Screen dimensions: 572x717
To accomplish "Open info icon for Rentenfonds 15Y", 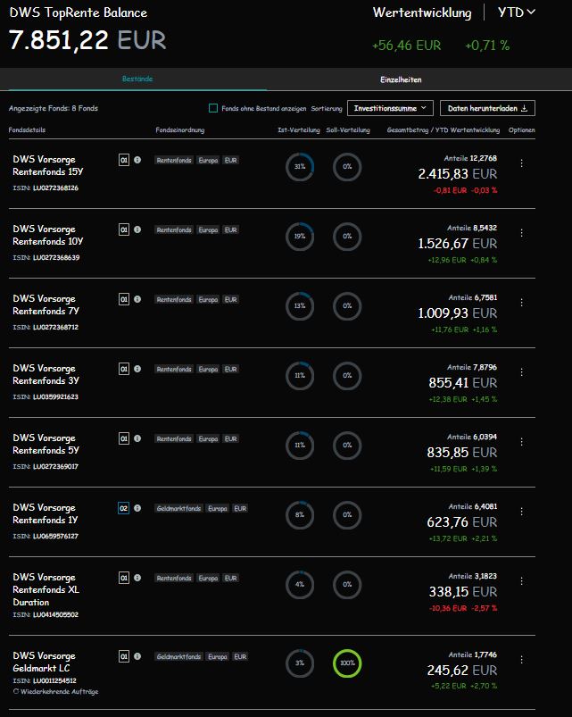I will 137,160.
